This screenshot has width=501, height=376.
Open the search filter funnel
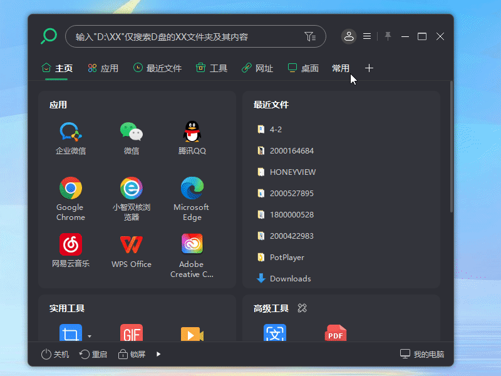[x=310, y=36]
